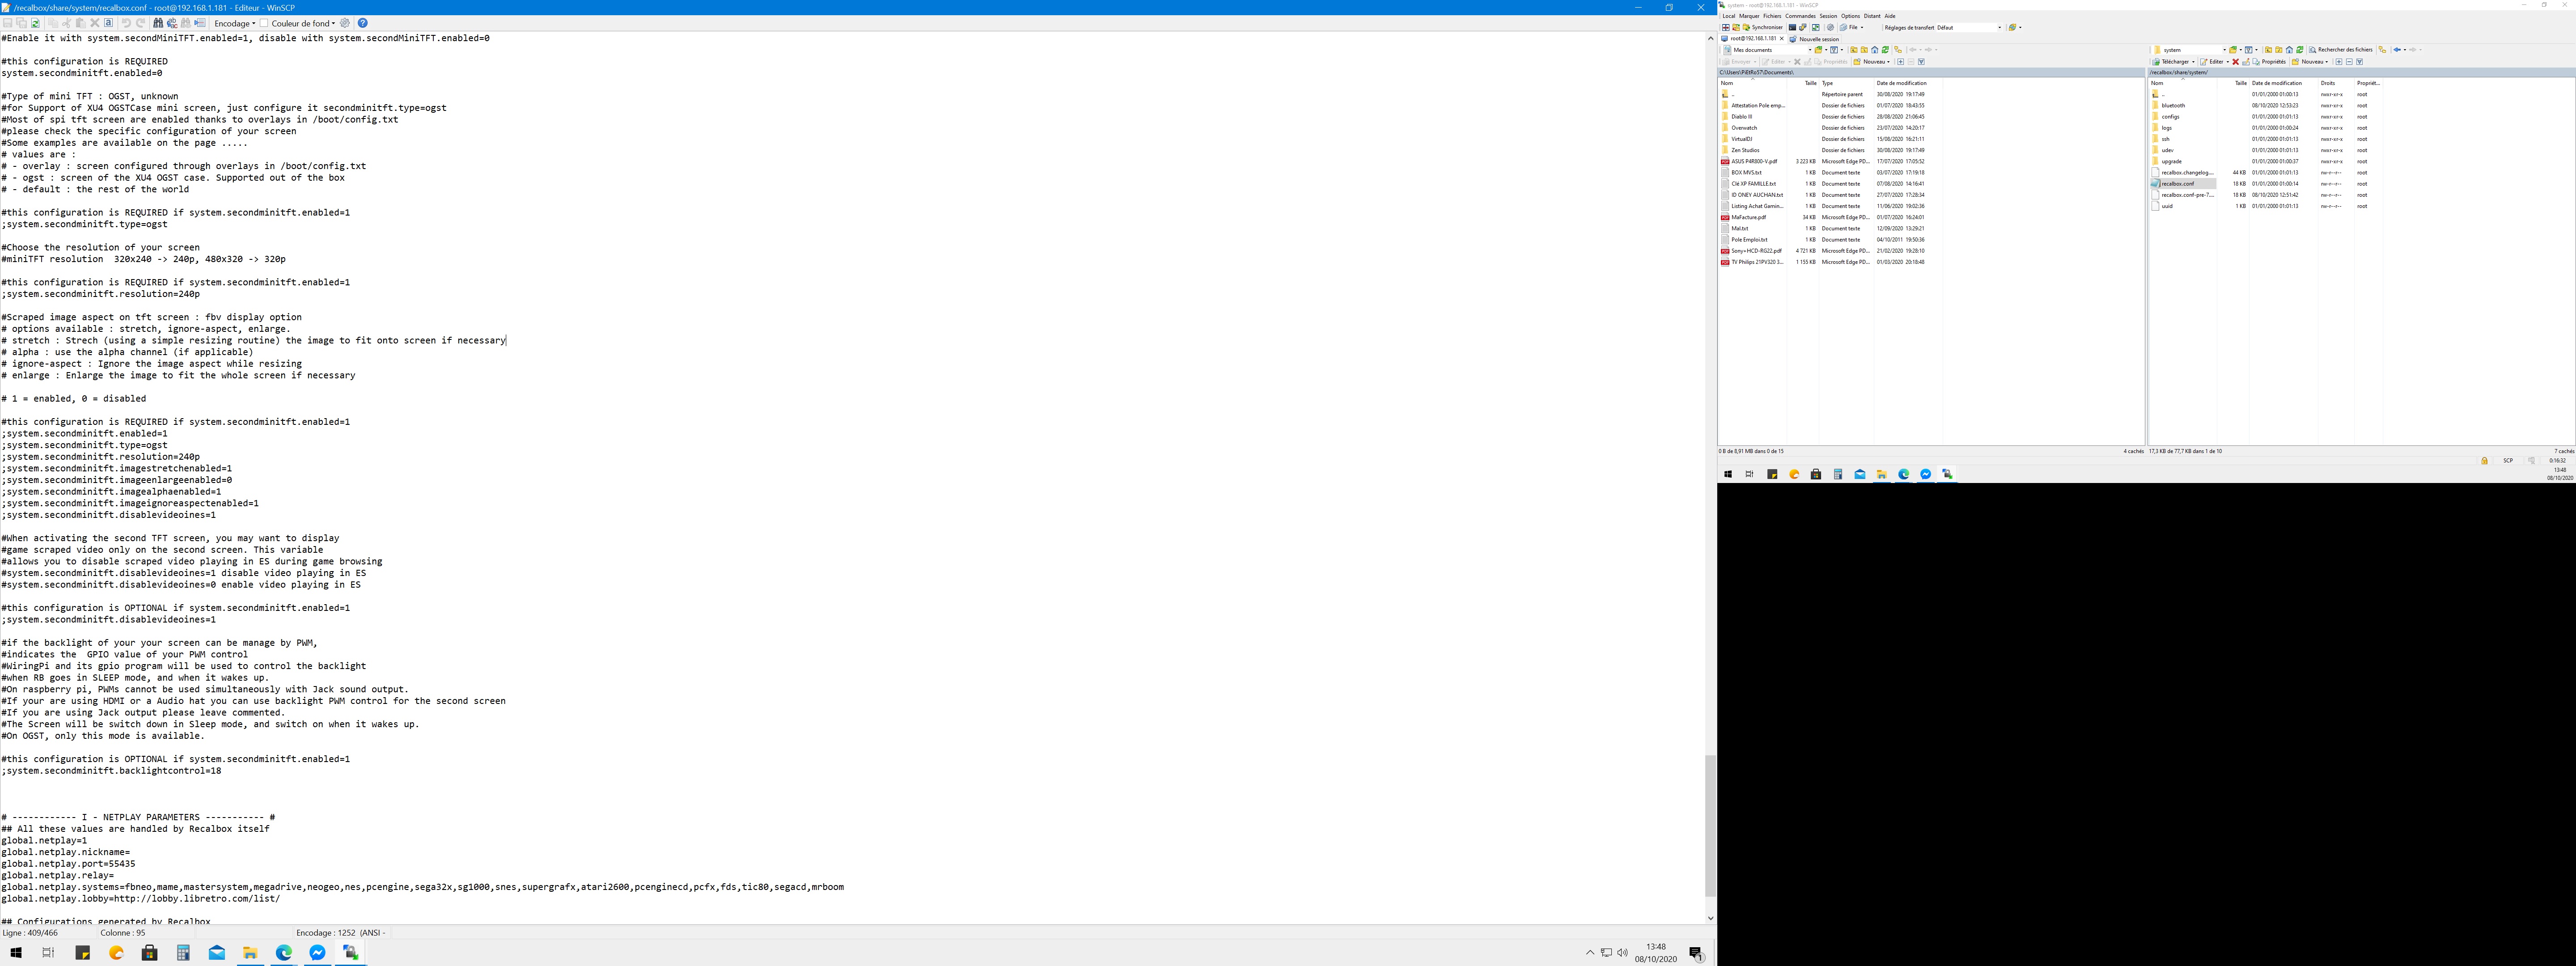Open WinSCP preferences gear icon
2576x966 pixels.
[1831, 27]
